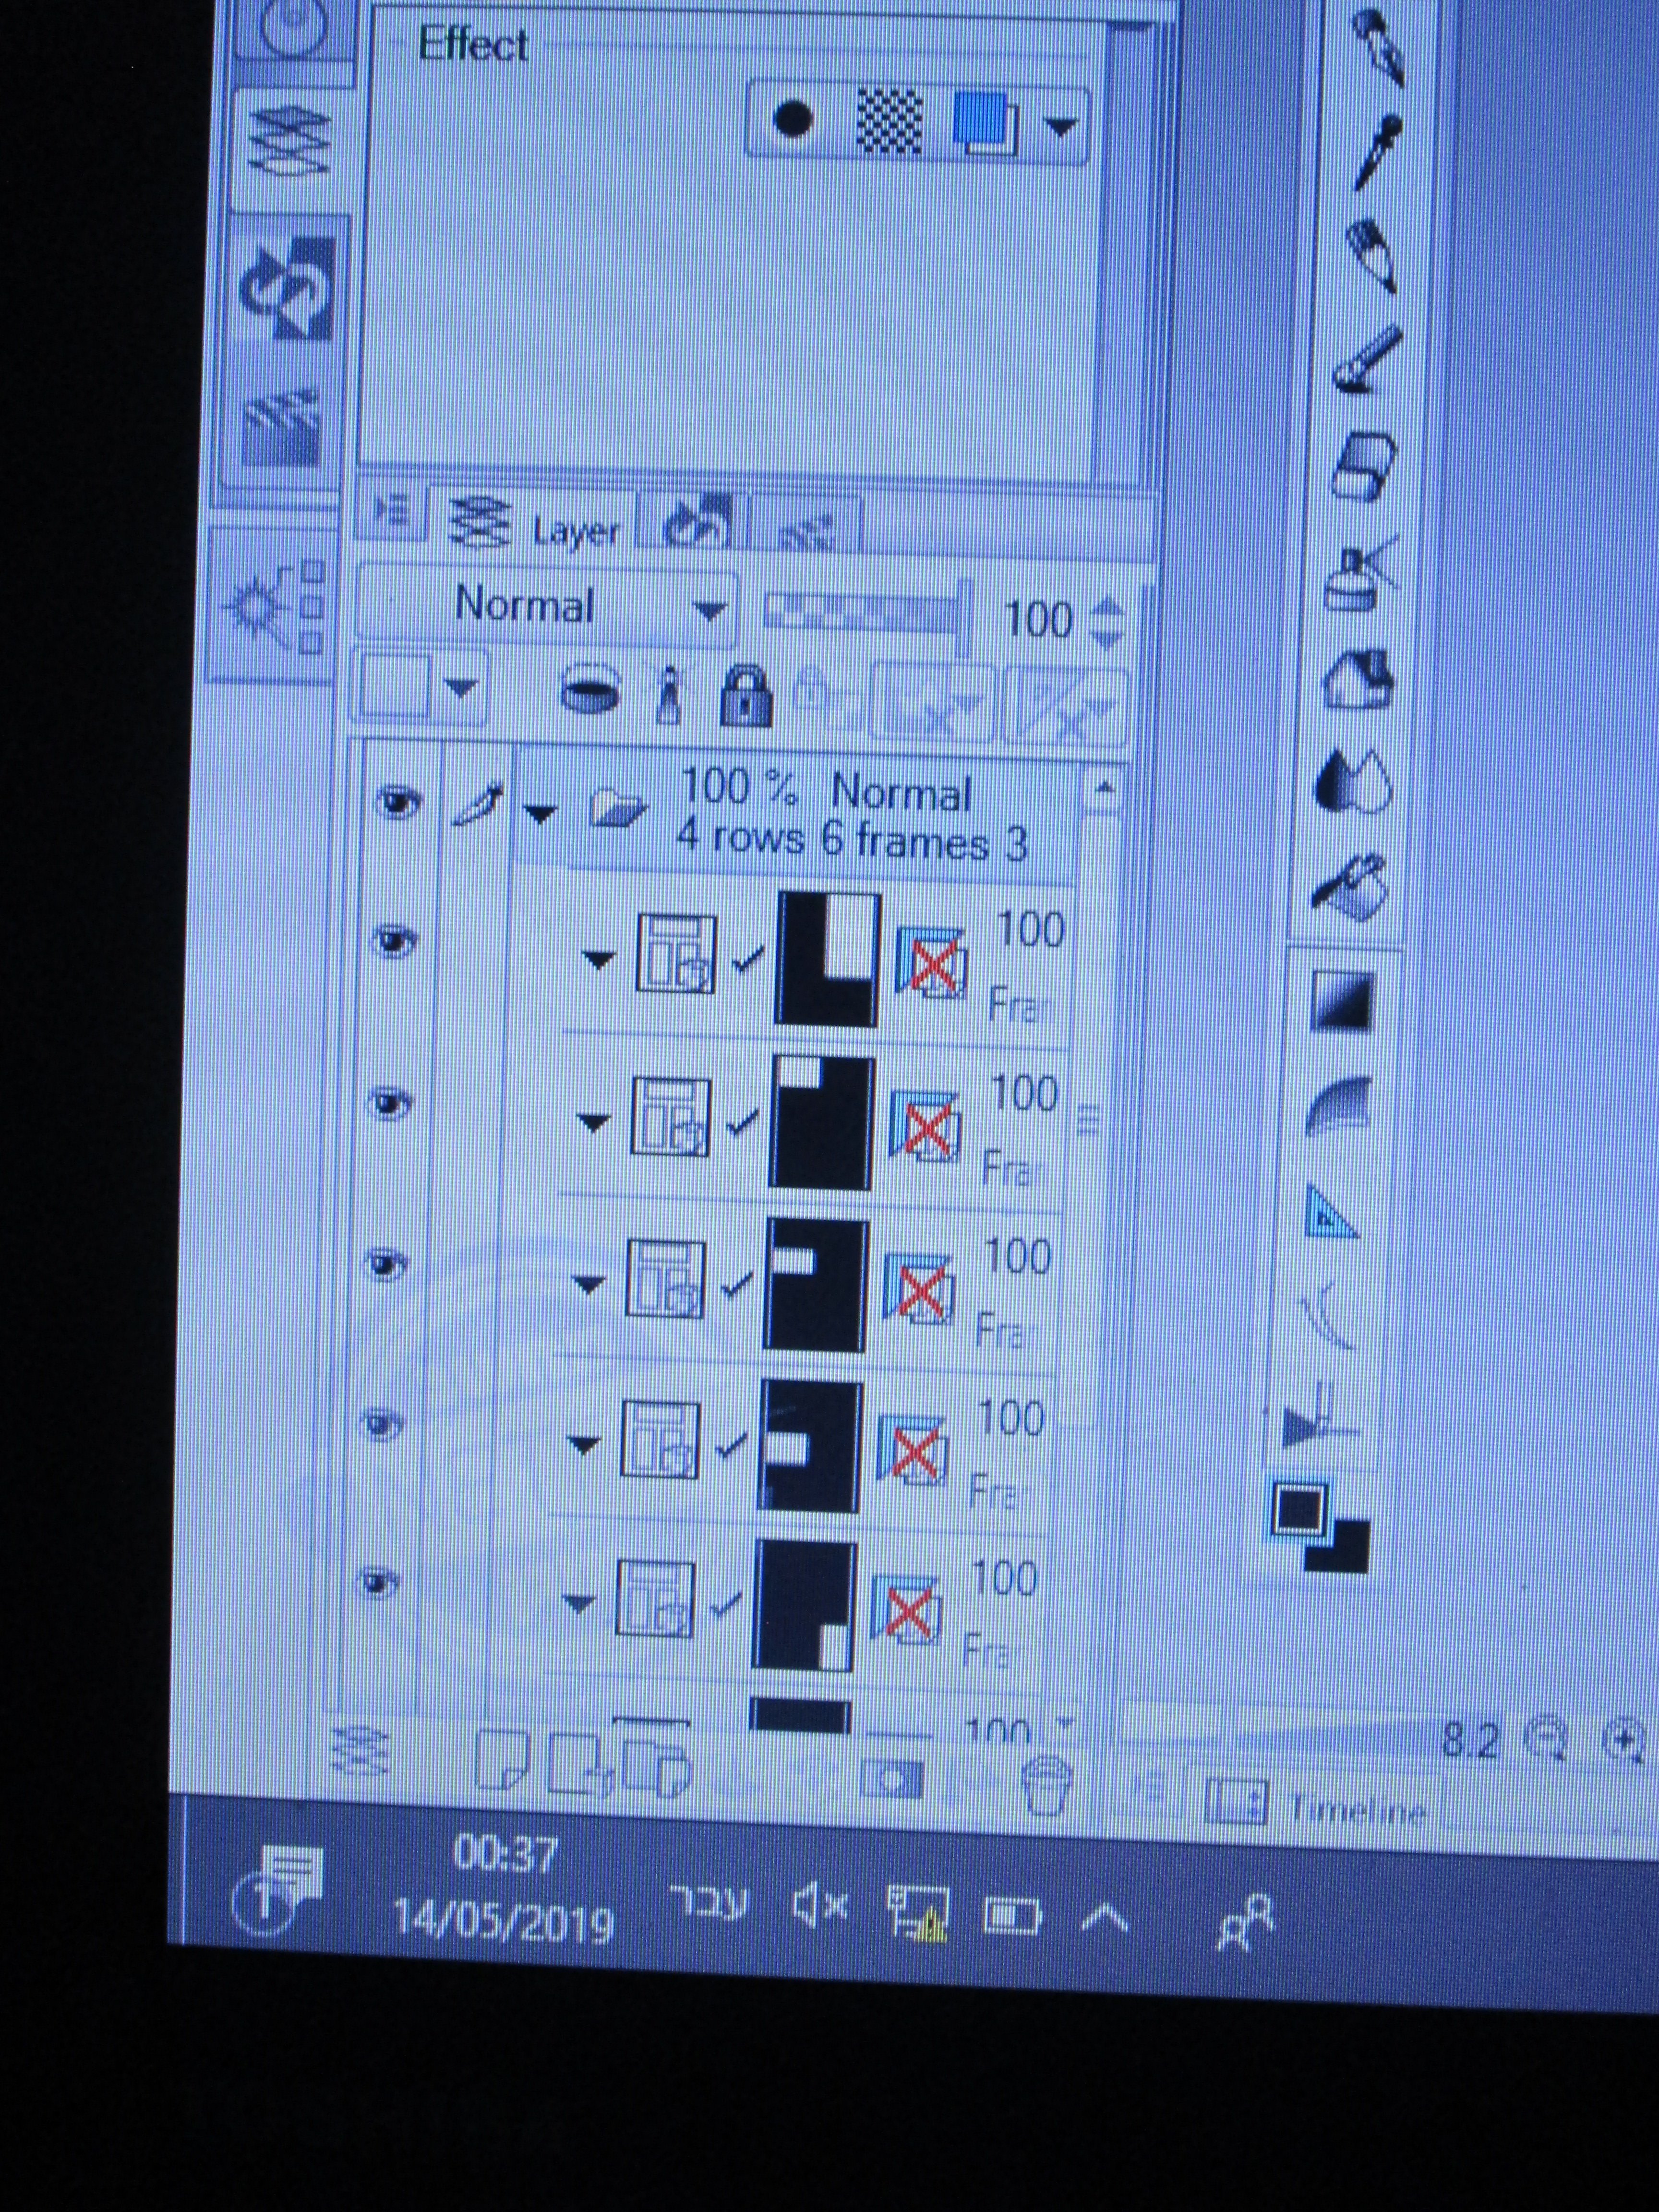This screenshot has width=1659, height=2212.
Task: Hide the top folder layer with eye icon
Action: coord(397,802)
